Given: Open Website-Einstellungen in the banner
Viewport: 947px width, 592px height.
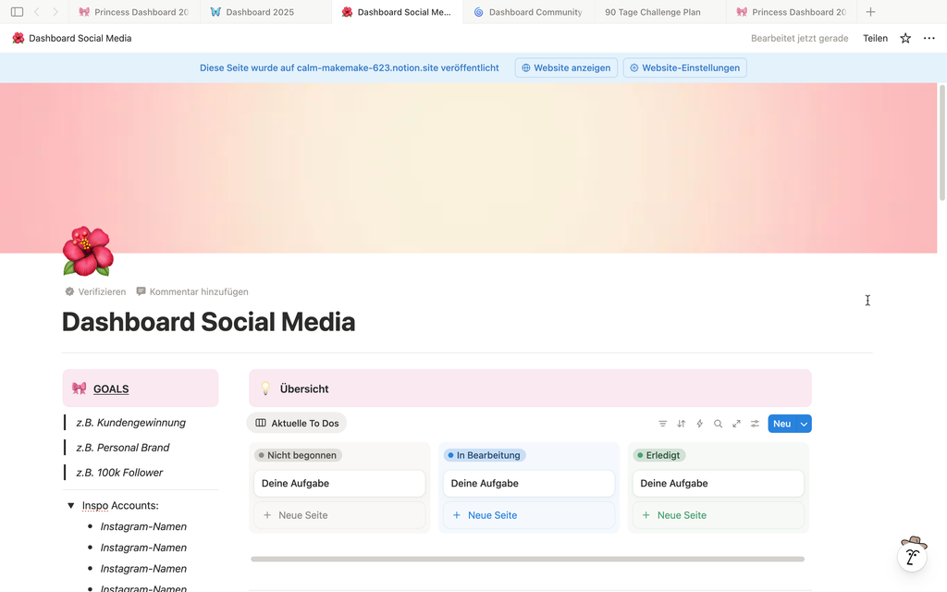Looking at the screenshot, I should click(x=684, y=68).
